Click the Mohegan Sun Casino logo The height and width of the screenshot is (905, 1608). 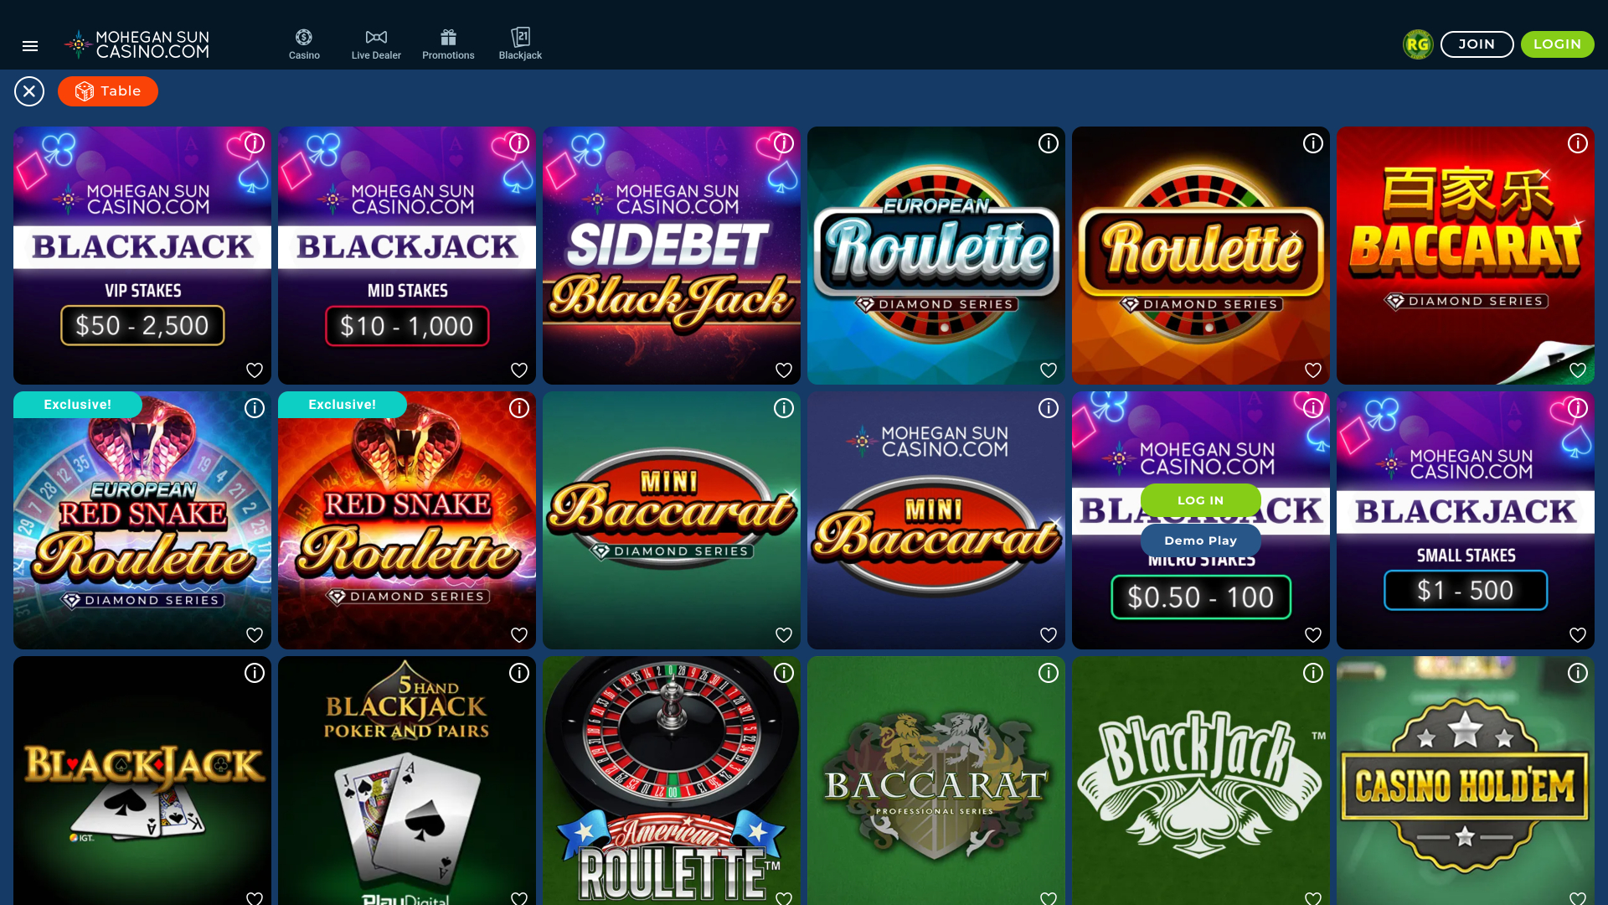136,43
